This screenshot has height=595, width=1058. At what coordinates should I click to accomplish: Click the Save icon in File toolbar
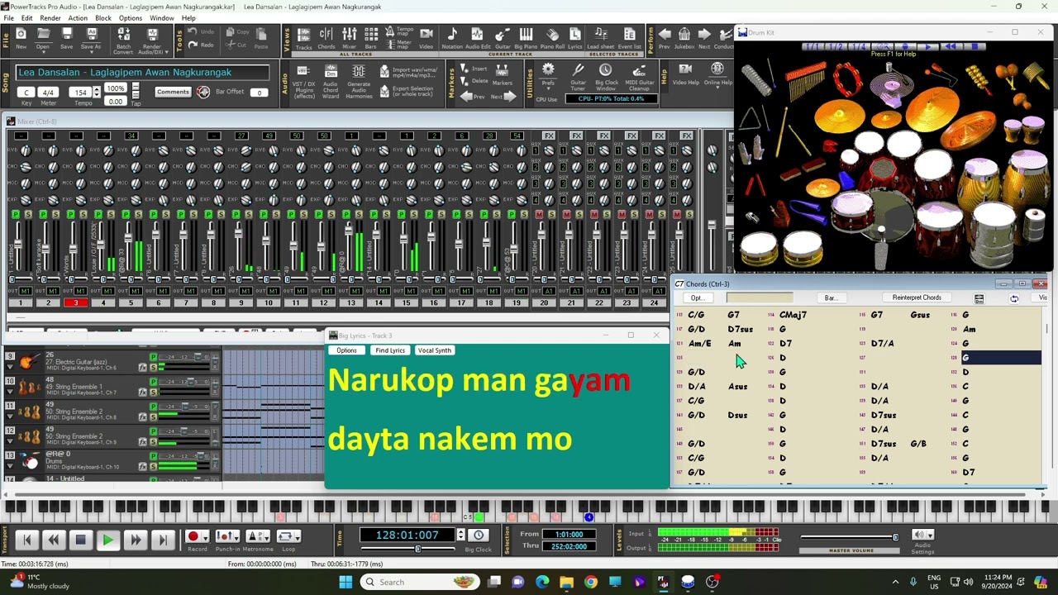(x=66, y=38)
